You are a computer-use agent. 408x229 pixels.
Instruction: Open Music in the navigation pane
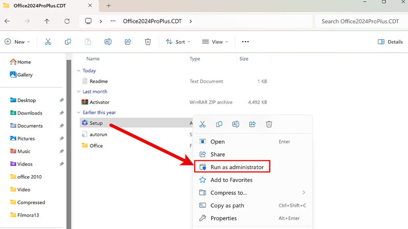coord(20,151)
